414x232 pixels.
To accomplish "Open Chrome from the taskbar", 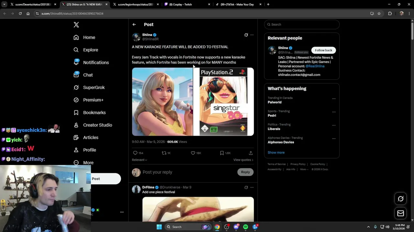I will point(217,227).
